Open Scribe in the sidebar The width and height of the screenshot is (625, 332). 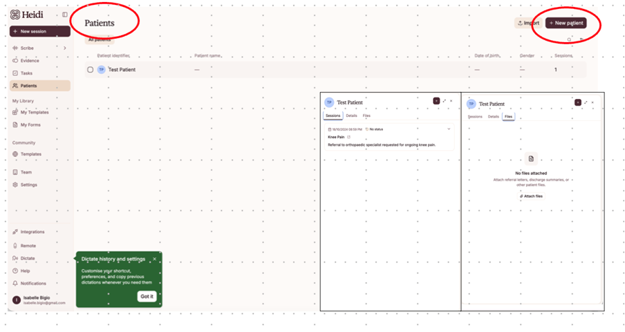tap(27, 48)
